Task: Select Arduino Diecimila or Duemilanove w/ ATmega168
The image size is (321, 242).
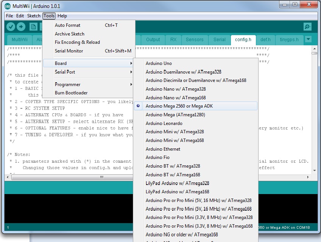Action: (196, 80)
